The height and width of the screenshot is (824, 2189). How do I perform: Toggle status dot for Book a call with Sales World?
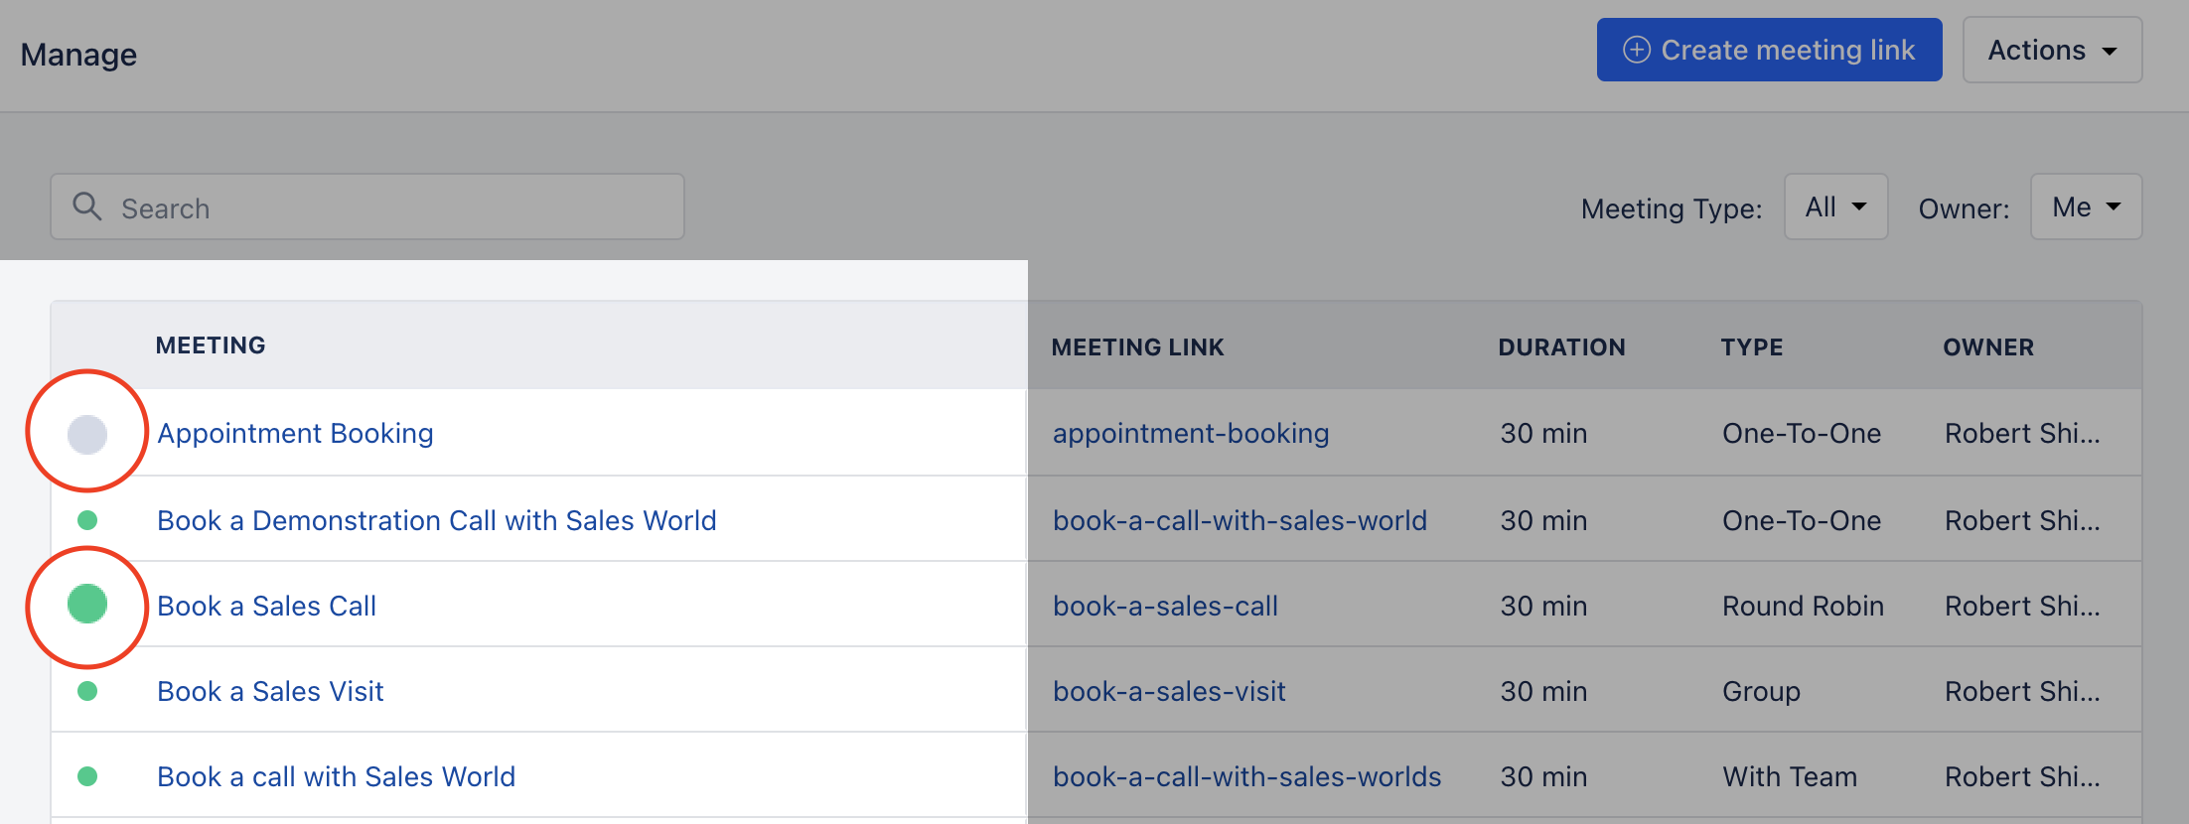click(x=87, y=776)
